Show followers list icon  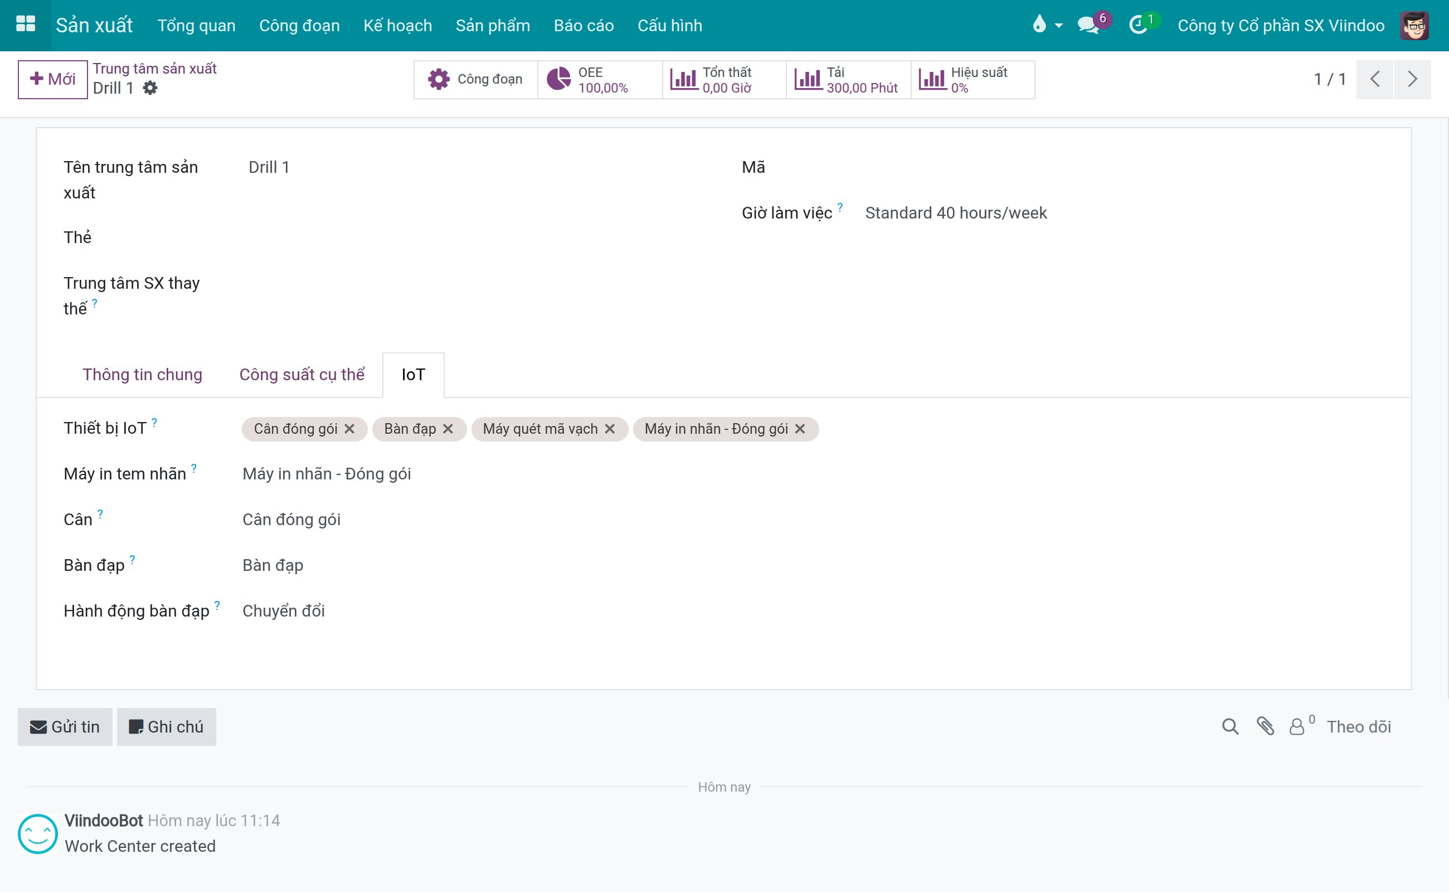click(1301, 726)
